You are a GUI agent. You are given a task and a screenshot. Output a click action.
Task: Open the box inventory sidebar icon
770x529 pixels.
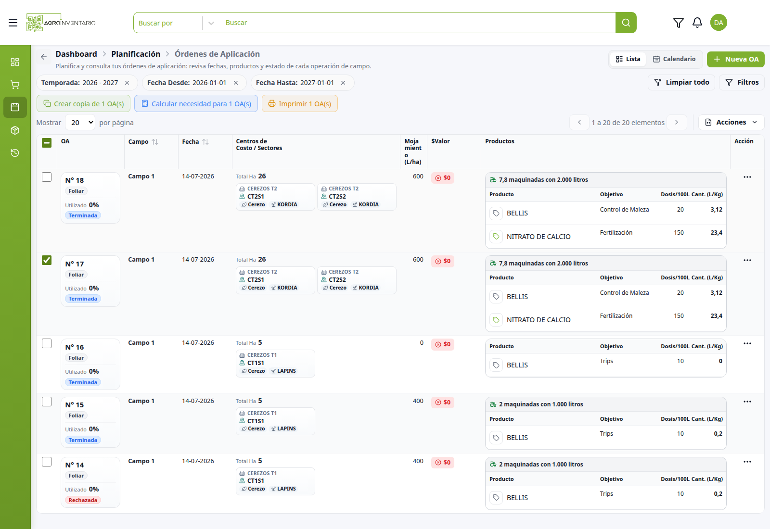click(x=15, y=130)
